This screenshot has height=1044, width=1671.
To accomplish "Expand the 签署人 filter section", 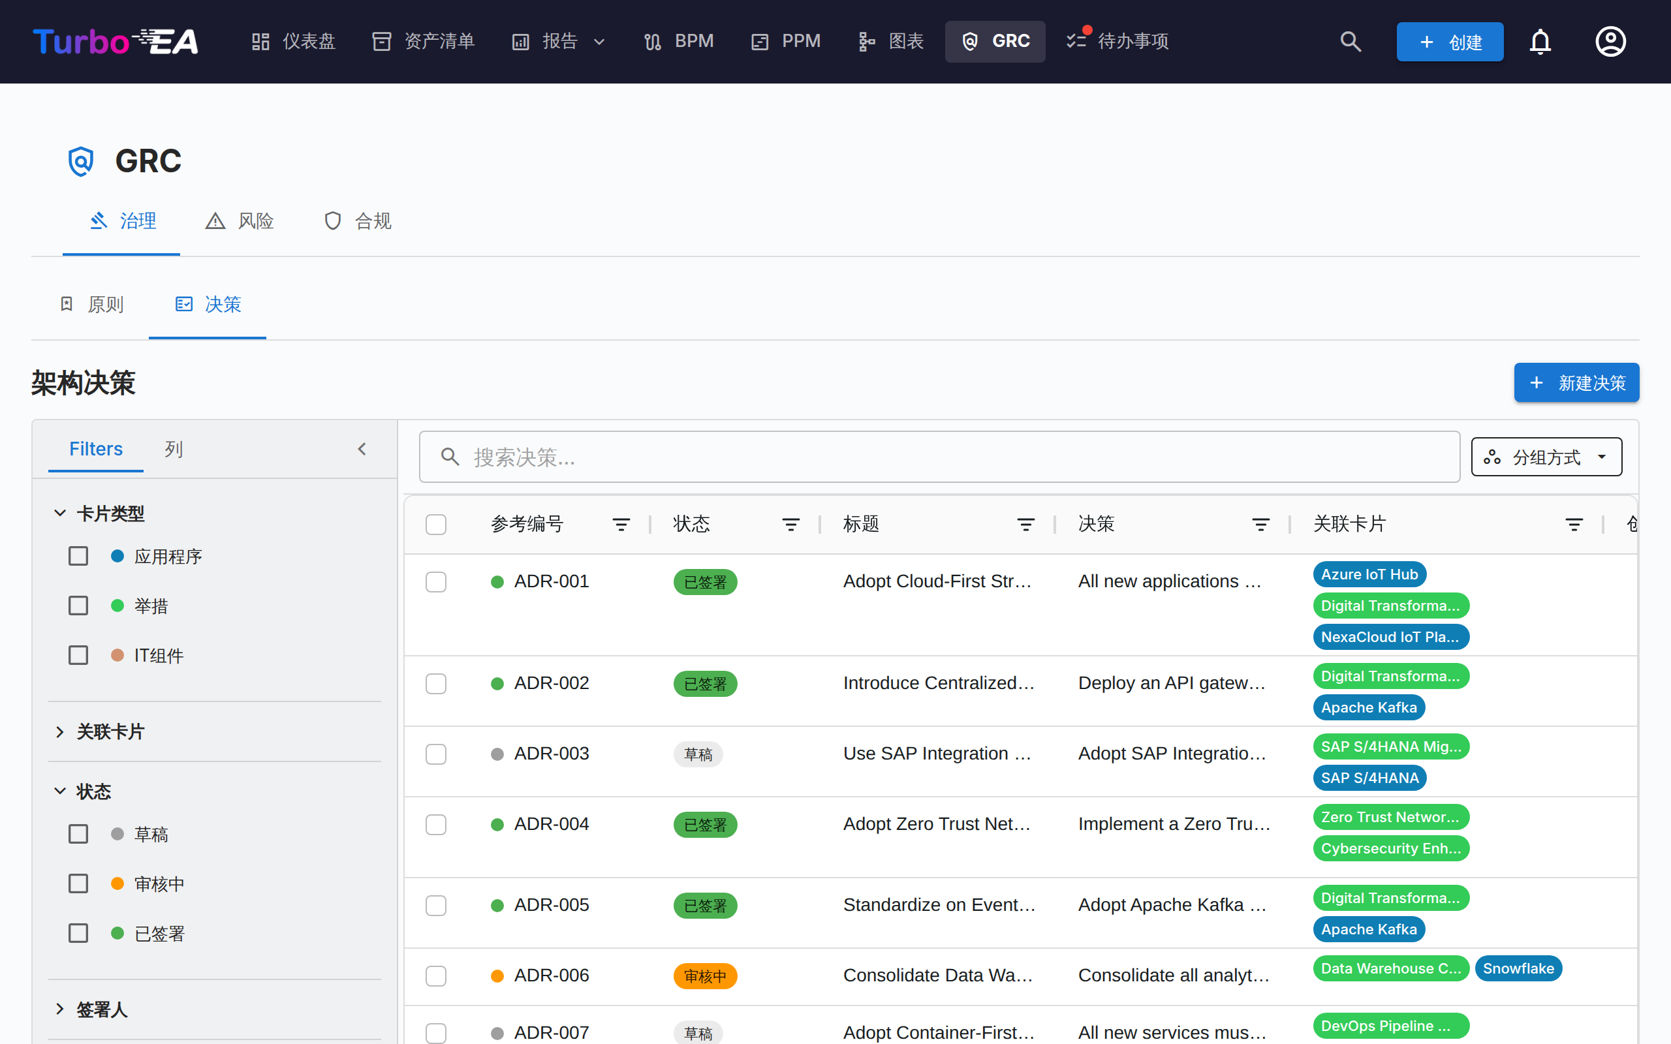I will pos(91,1009).
